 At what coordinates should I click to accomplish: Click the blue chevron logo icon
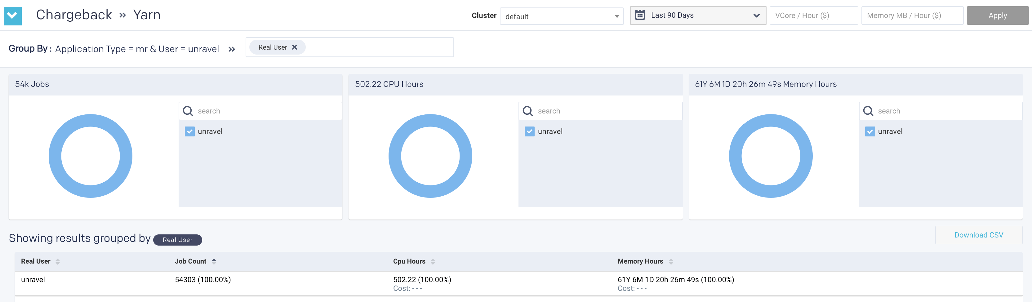[12, 16]
